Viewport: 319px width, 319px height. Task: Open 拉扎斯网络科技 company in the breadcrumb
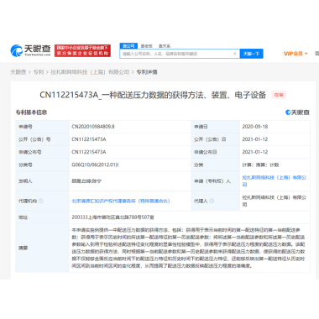90,72
